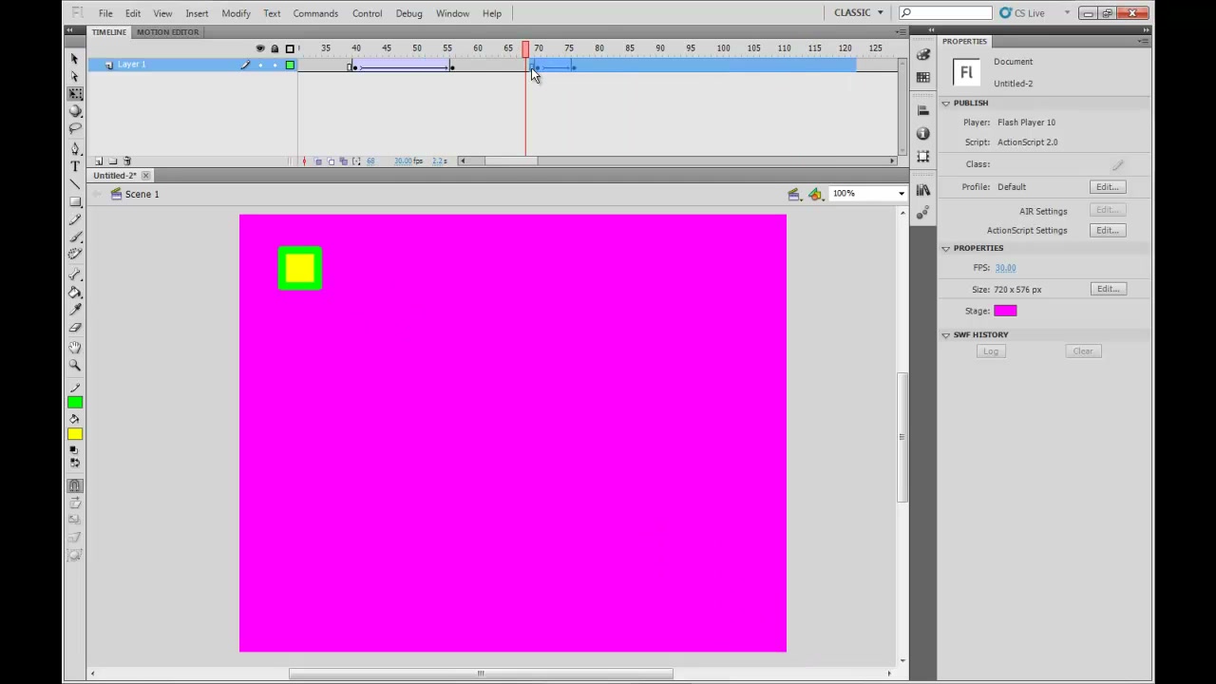The height and width of the screenshot is (684, 1216).
Task: Select the Brush tool
Action: tap(75, 237)
